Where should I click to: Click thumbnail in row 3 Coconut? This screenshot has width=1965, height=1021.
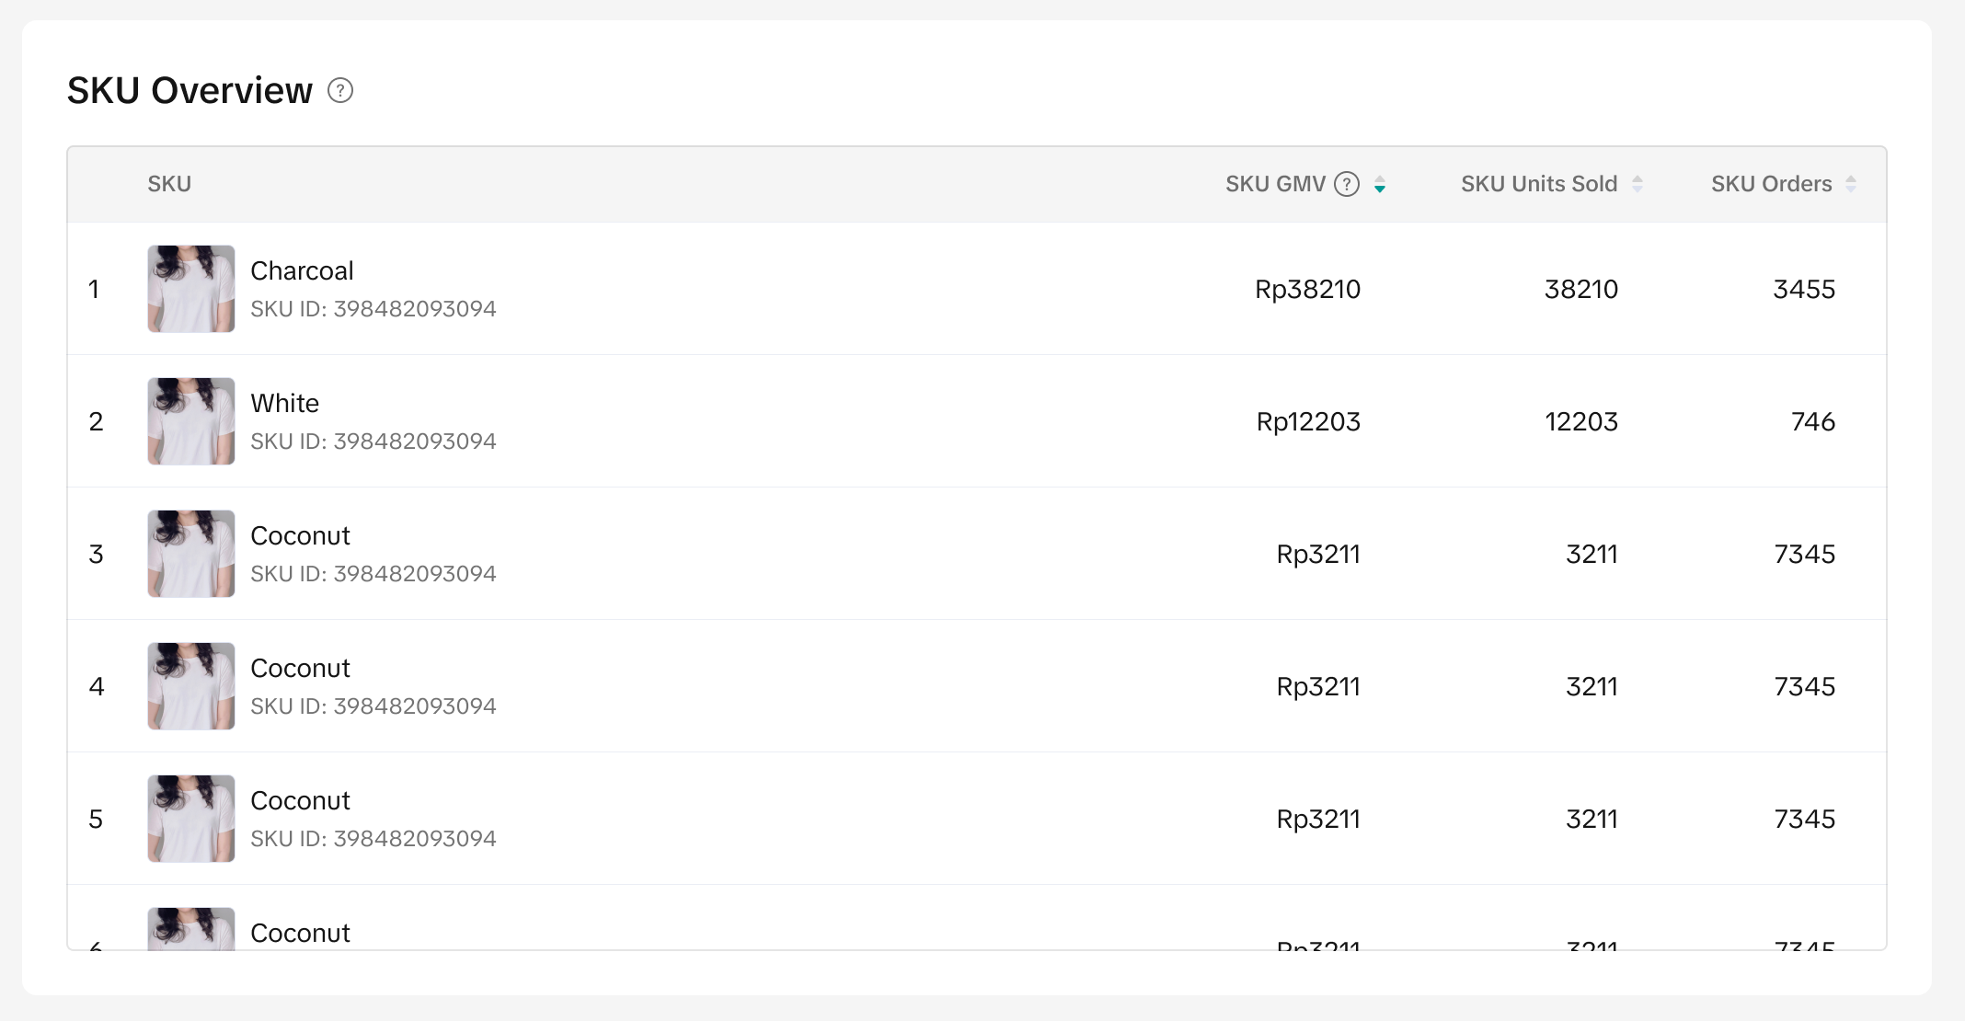click(x=191, y=554)
